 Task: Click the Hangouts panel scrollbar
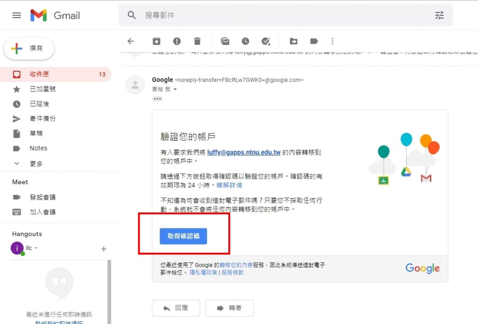point(109,292)
